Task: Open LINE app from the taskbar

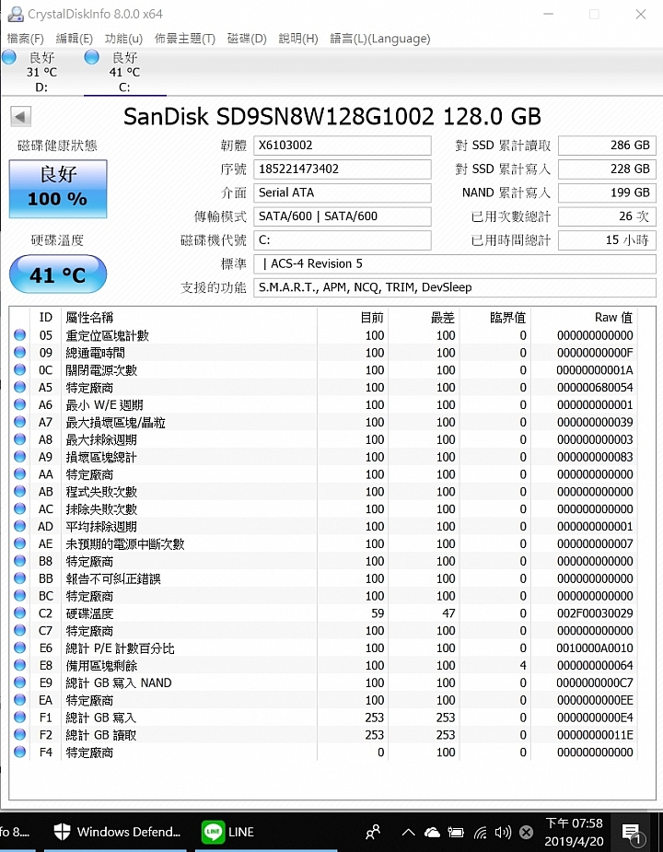Action: click(x=227, y=832)
